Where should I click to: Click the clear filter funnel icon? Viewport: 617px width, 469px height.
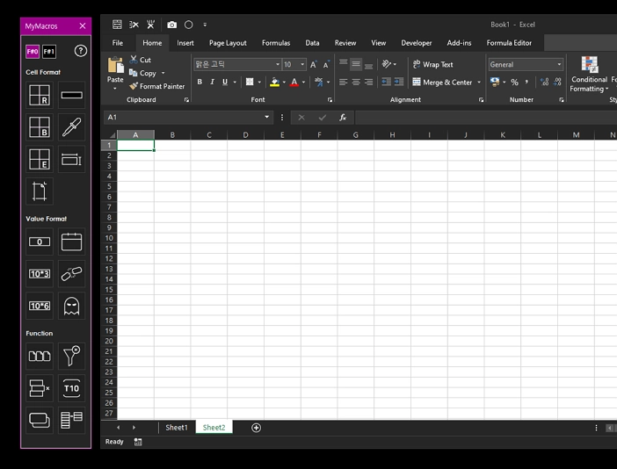(x=71, y=357)
